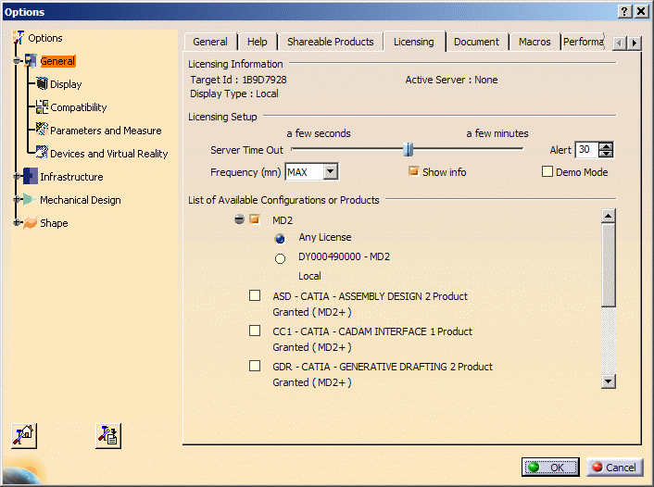
Task: Click the Devices and Virtual Reality icon
Action: pos(42,153)
